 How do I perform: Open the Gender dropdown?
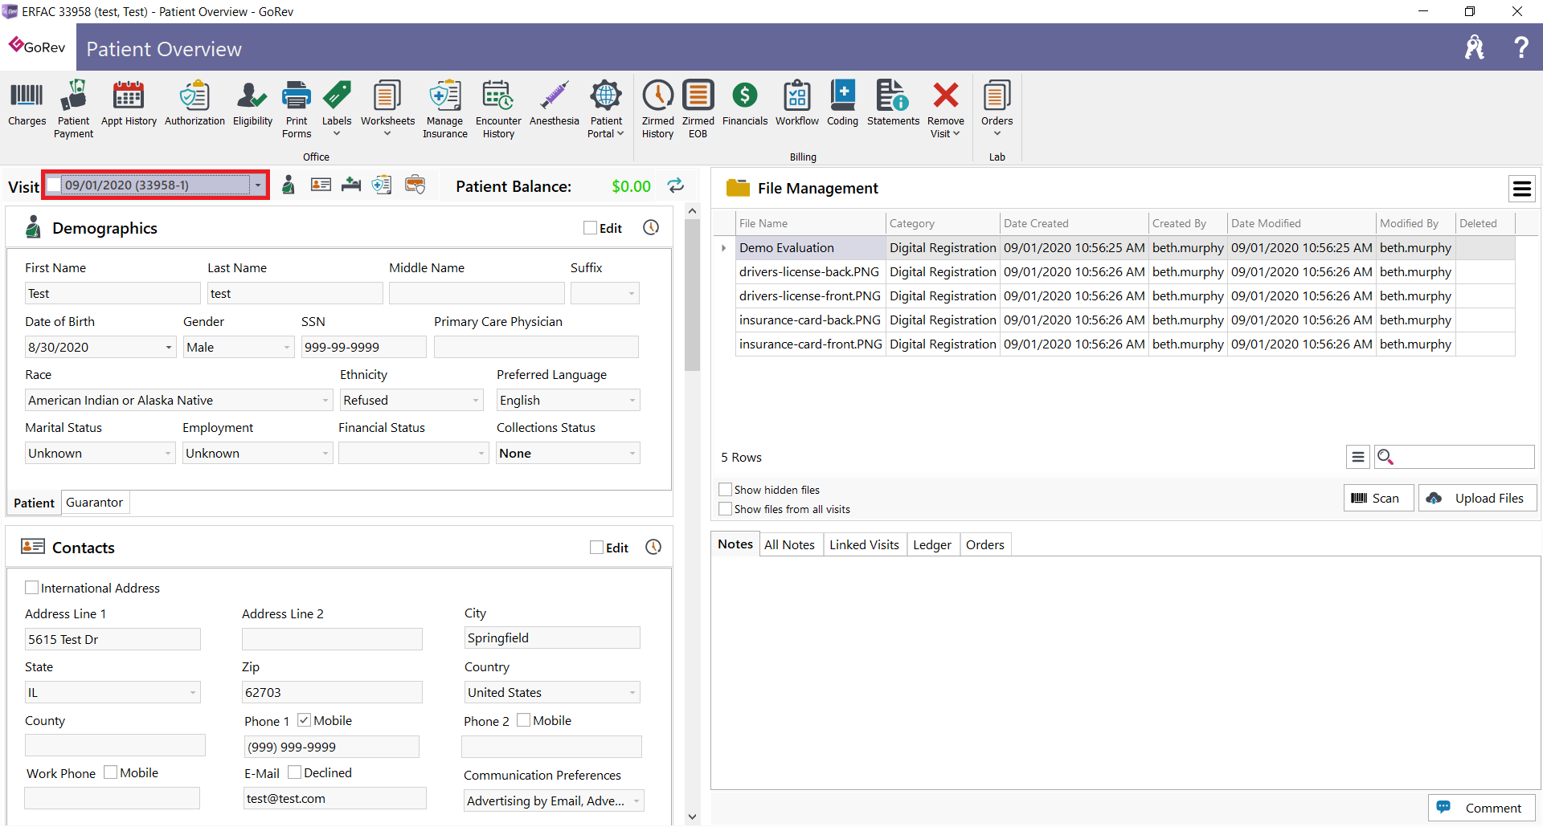point(286,347)
